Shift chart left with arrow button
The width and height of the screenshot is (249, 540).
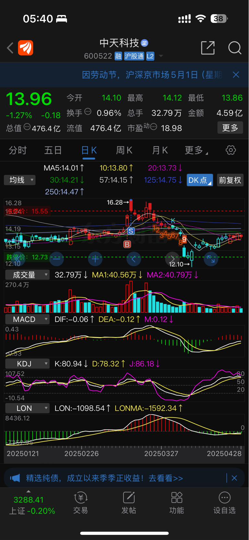click(x=134, y=259)
